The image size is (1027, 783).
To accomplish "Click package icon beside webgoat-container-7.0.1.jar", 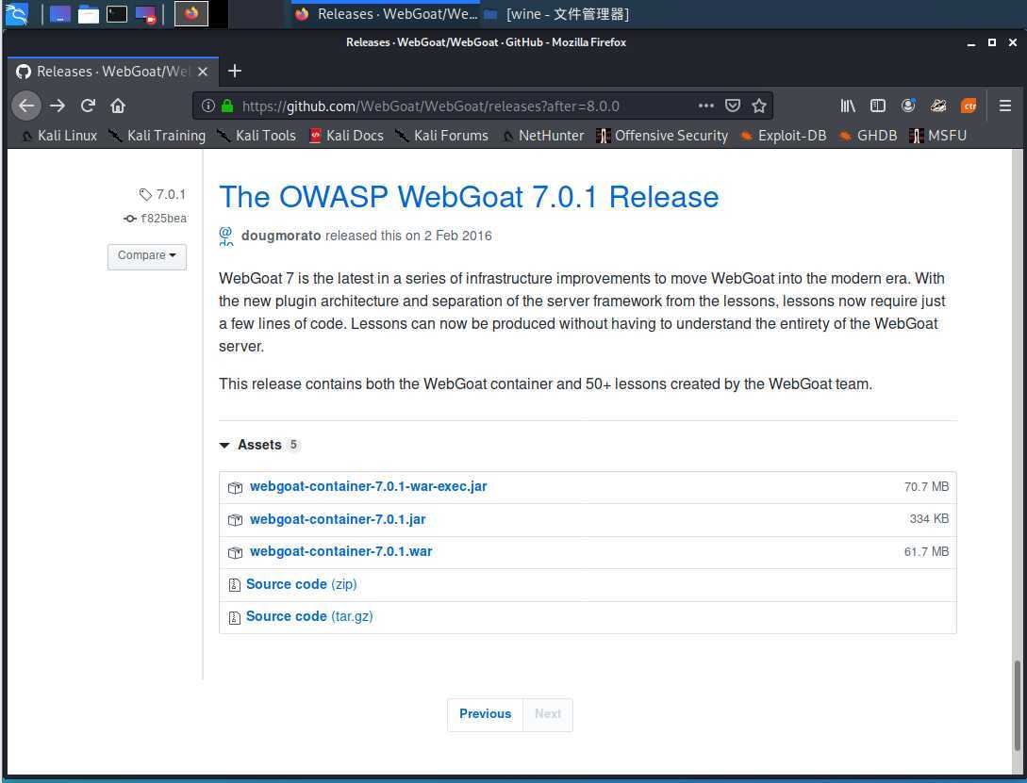I will (235, 520).
